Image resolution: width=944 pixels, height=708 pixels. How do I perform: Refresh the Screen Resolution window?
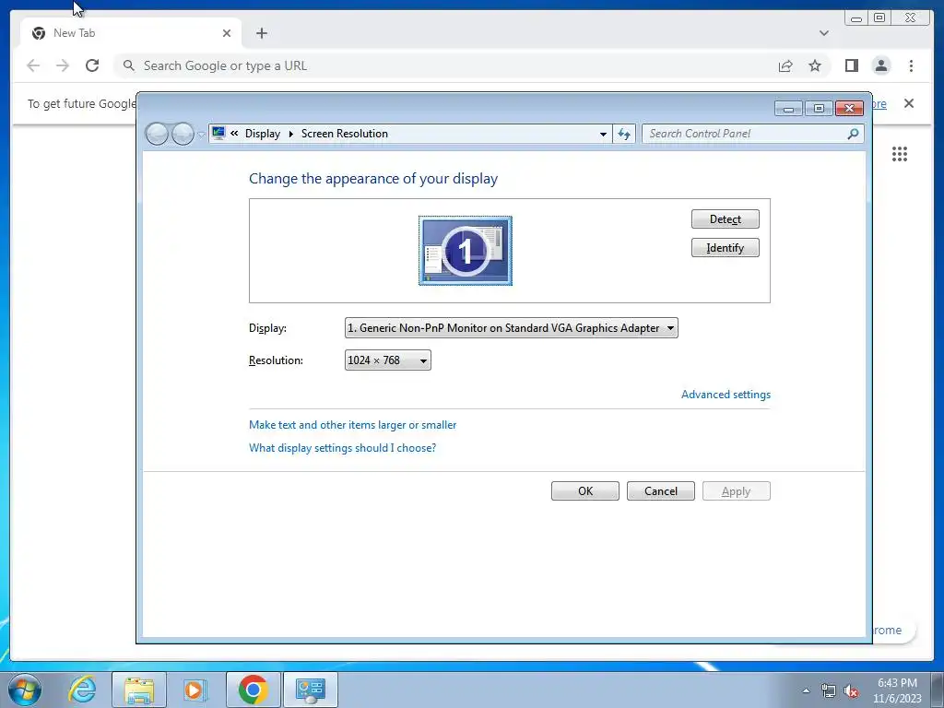[x=624, y=134]
